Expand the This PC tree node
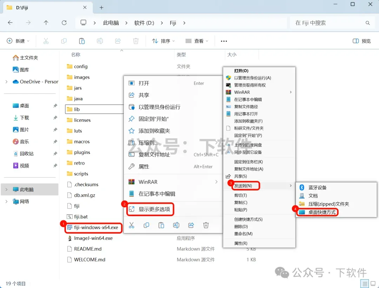 pos(7,189)
